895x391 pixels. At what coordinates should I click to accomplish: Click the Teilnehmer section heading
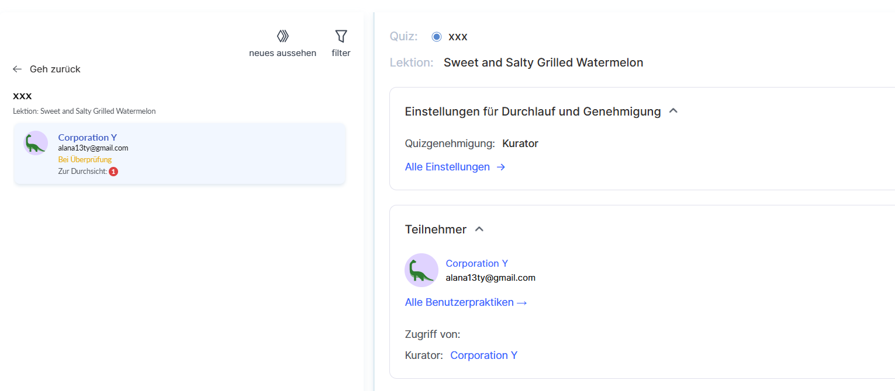[x=436, y=229]
